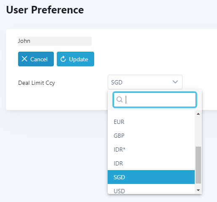Choose the plain IDR option

(151, 163)
